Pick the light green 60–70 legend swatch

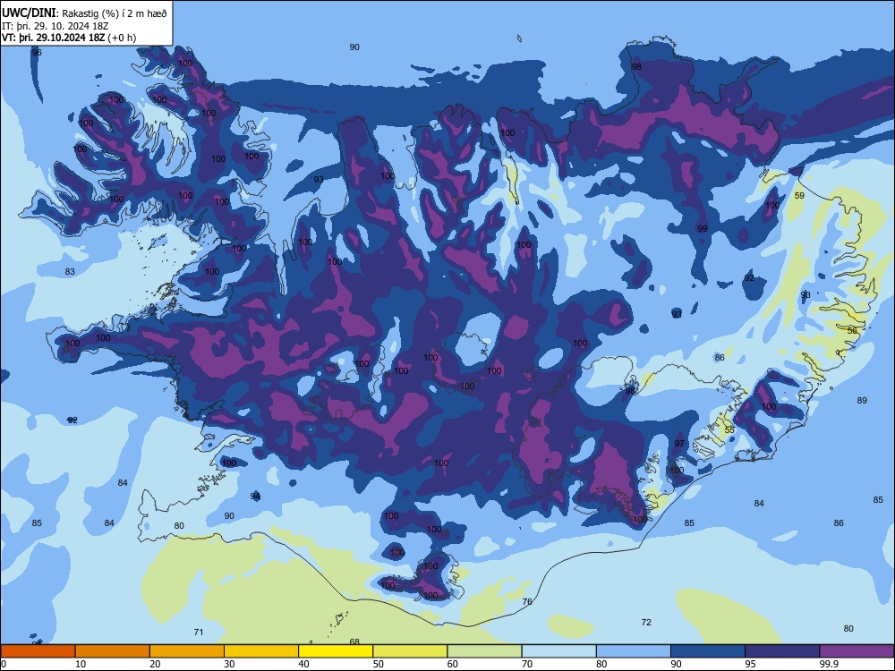click(x=484, y=651)
